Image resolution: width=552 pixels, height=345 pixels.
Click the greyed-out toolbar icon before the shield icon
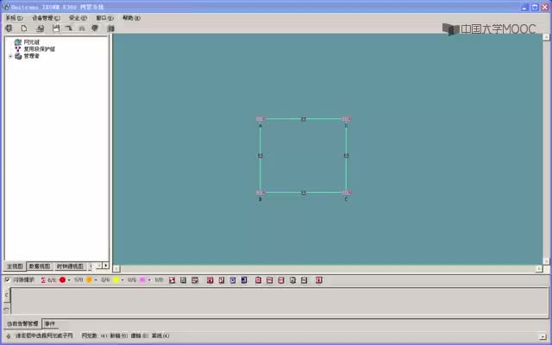coord(82,28)
